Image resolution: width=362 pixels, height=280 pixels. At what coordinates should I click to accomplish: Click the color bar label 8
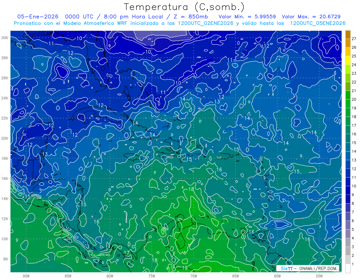(x=353, y=203)
